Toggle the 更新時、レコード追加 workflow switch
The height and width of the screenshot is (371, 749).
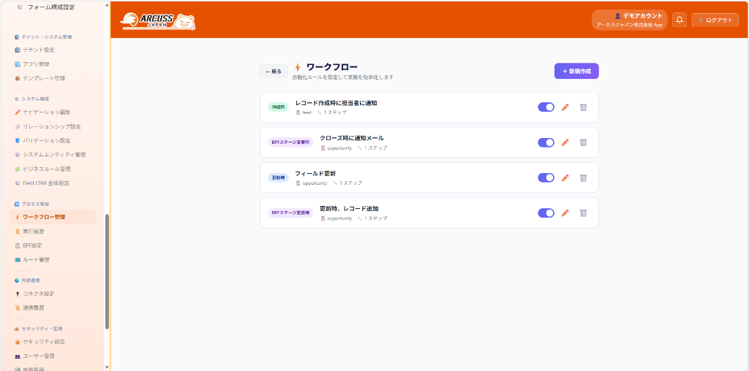tap(546, 213)
